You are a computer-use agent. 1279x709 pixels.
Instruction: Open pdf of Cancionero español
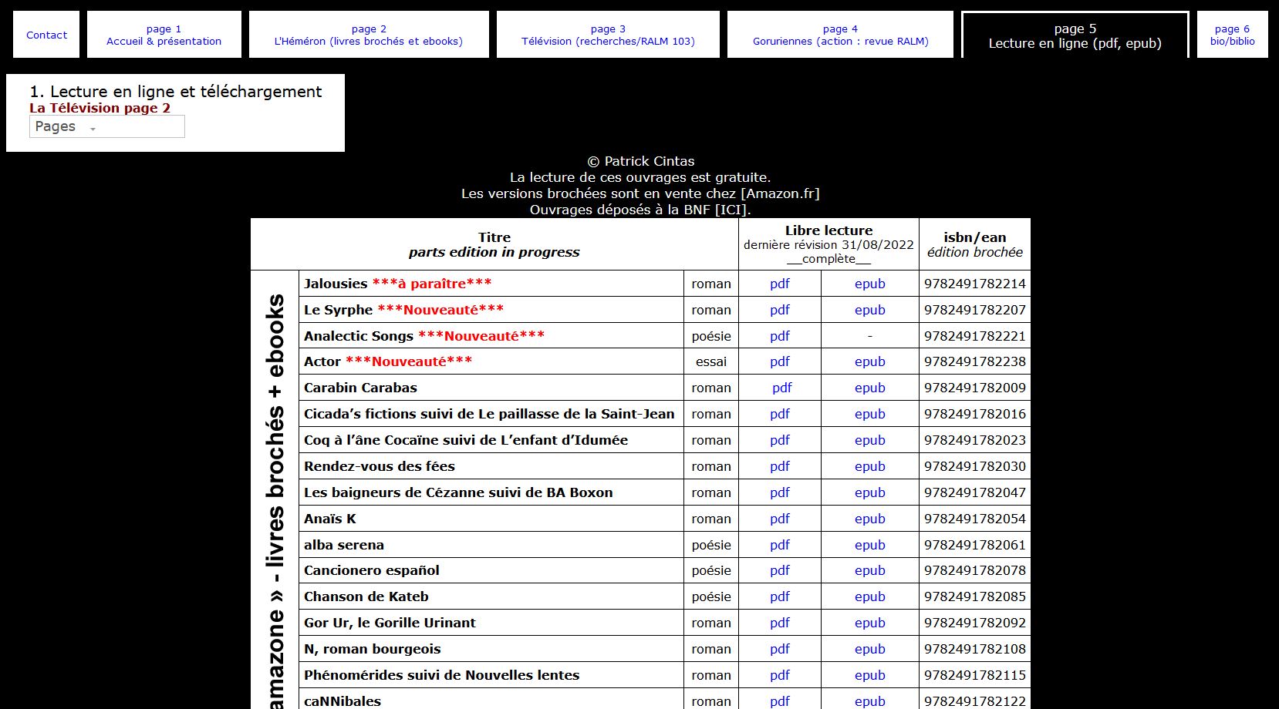pos(779,570)
